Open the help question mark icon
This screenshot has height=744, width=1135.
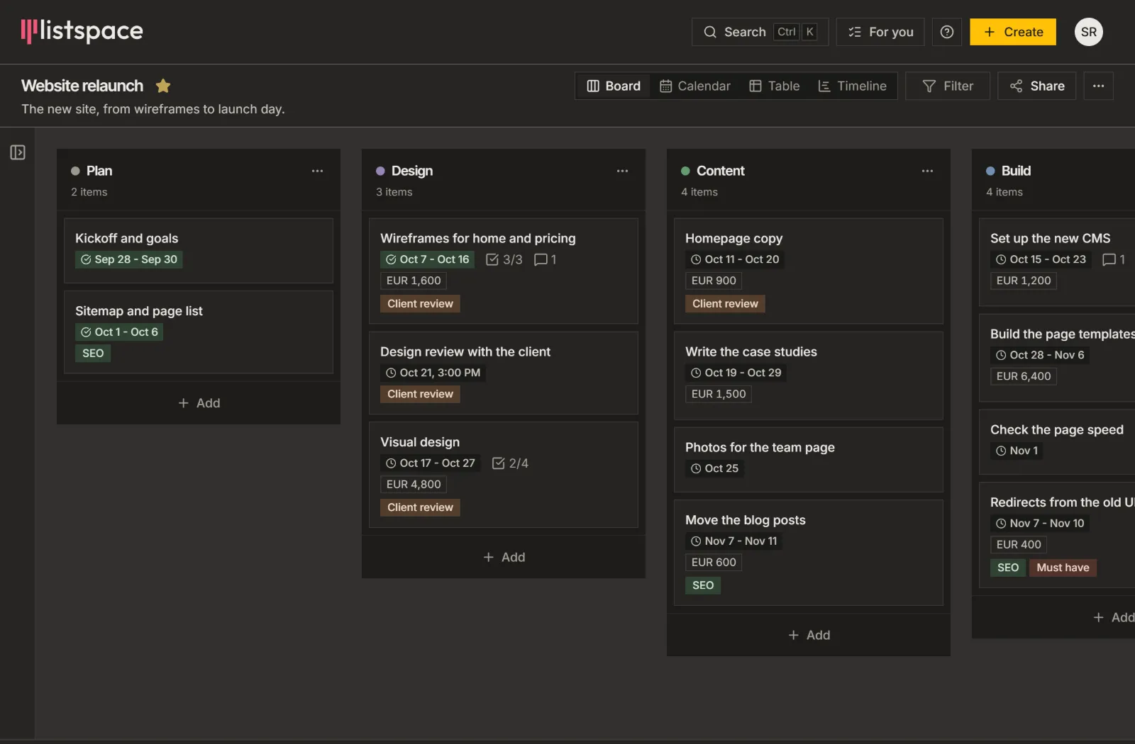coord(947,32)
